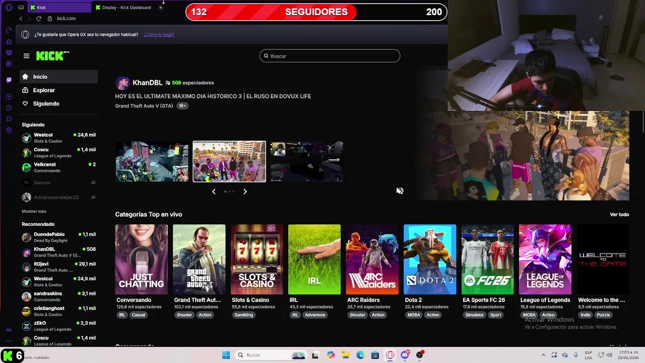
Task: Reload the kick.com page
Action: coord(39,19)
